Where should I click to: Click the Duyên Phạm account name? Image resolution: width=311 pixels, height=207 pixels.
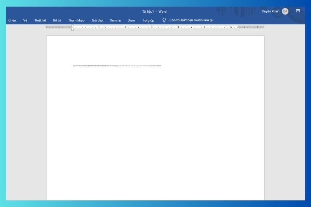(270, 11)
